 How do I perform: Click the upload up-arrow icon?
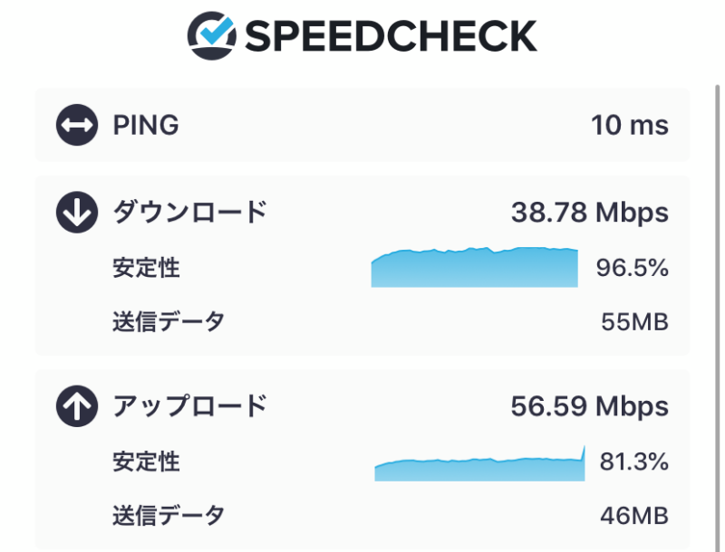tap(76, 407)
